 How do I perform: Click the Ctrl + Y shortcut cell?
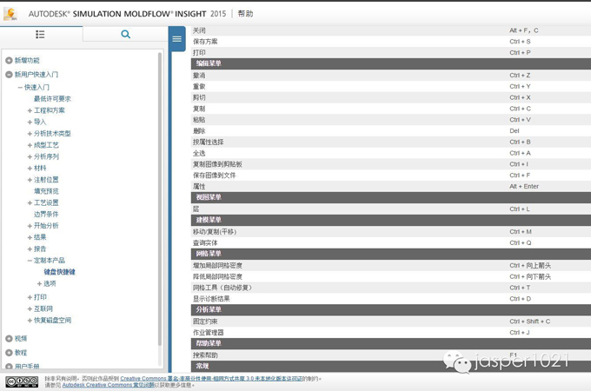coord(520,87)
